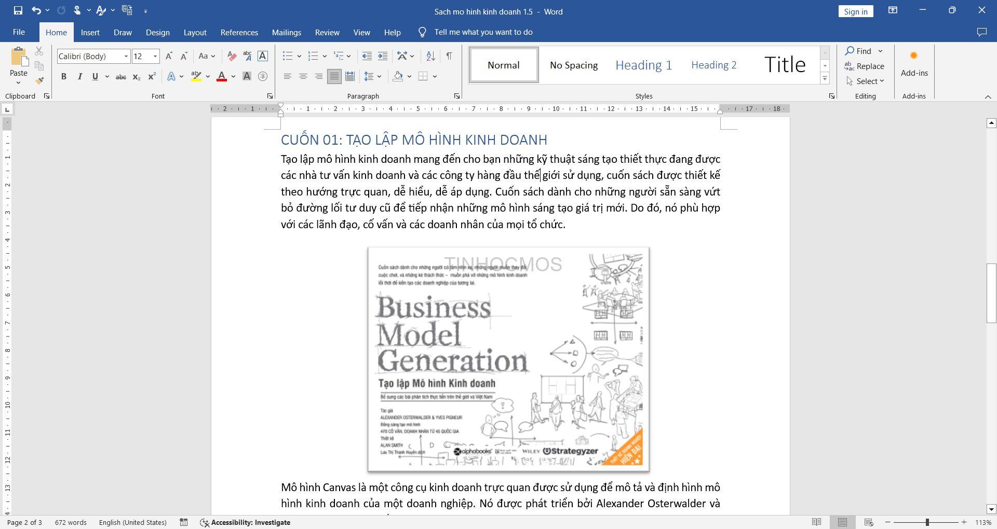Switch to Read Mode view
Screen dimensions: 997x529
coord(816,522)
